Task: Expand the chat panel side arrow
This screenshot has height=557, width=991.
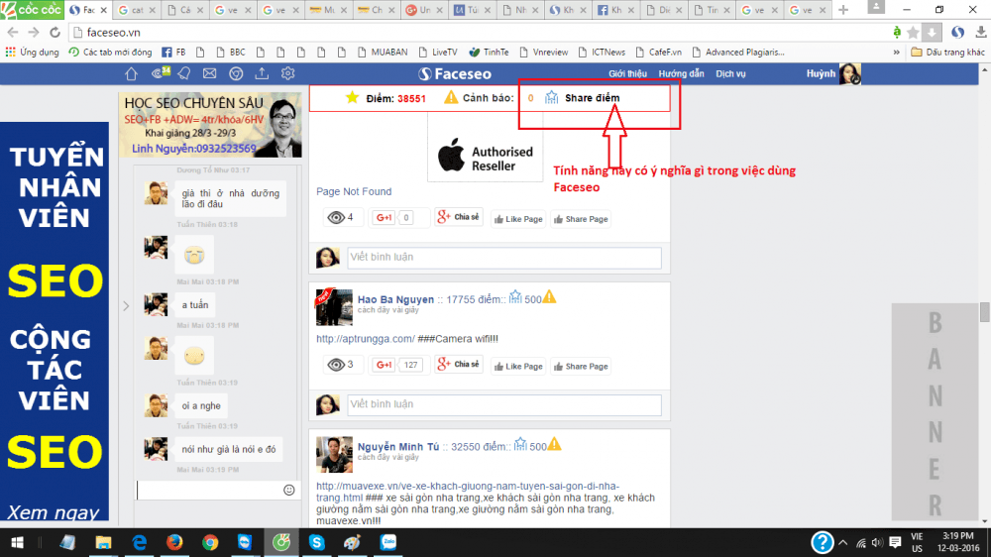Action: point(126,306)
